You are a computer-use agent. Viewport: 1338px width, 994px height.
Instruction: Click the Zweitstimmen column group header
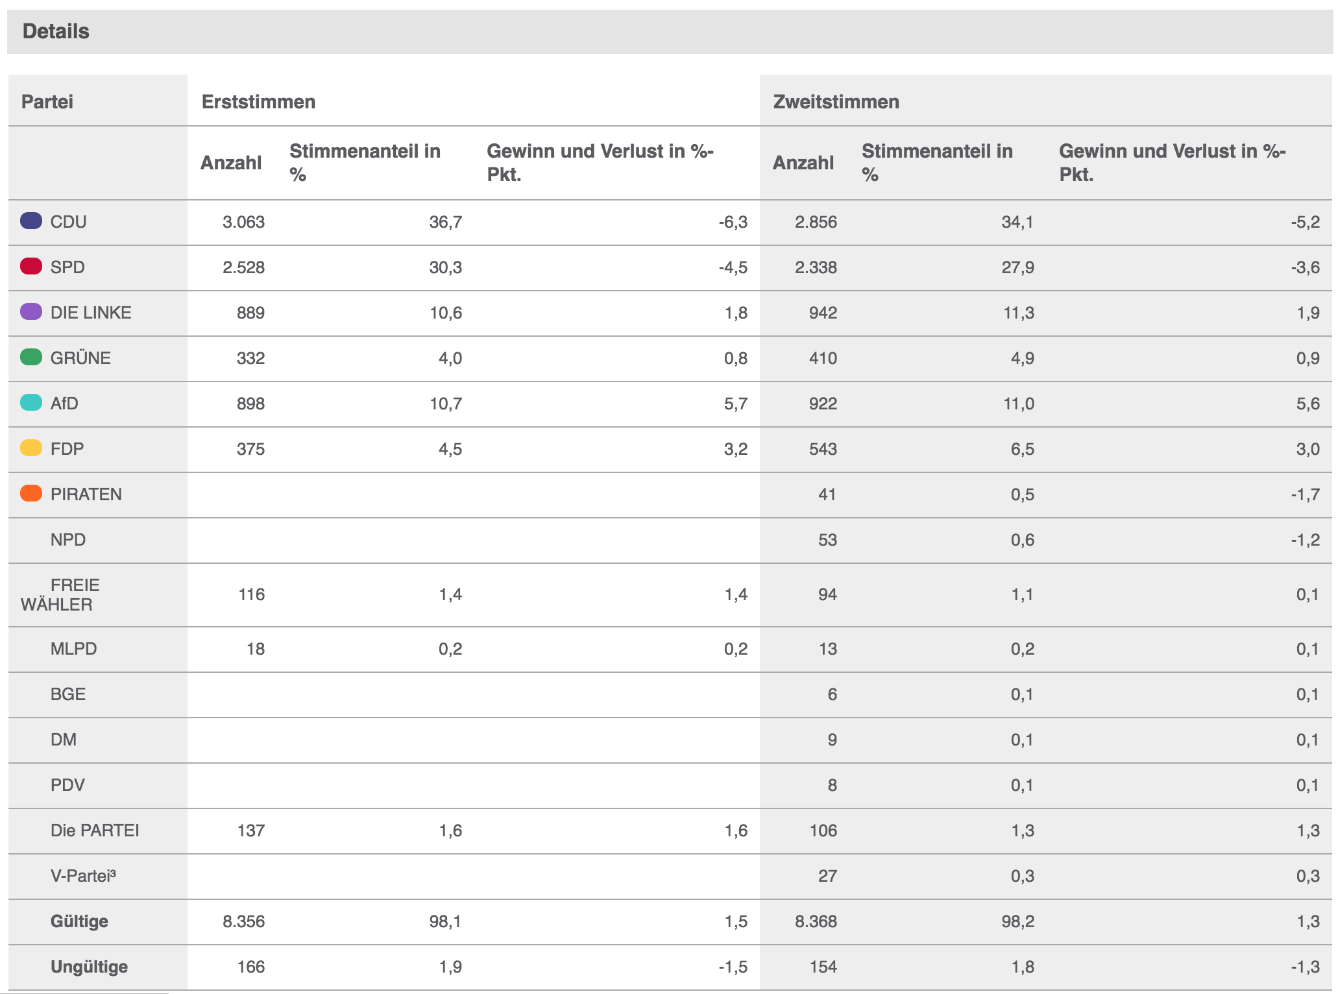(836, 102)
